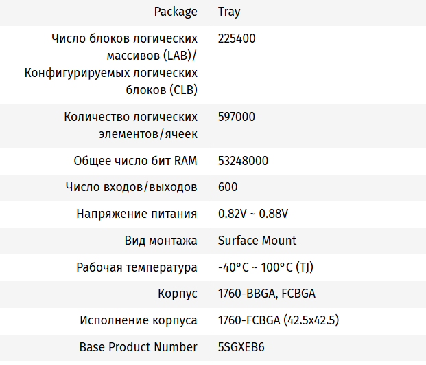
Task: Click the 225400 LAB count value
Action: coord(237,39)
